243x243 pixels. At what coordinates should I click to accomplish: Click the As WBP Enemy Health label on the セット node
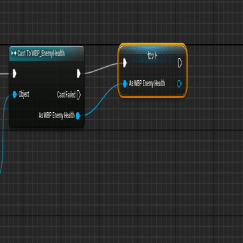147,83
